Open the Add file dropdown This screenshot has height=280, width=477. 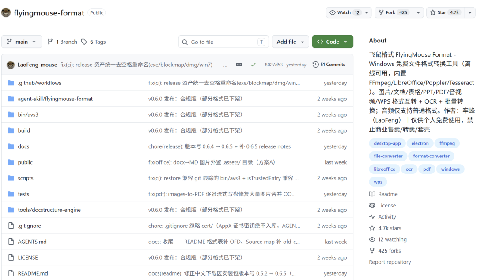290,42
